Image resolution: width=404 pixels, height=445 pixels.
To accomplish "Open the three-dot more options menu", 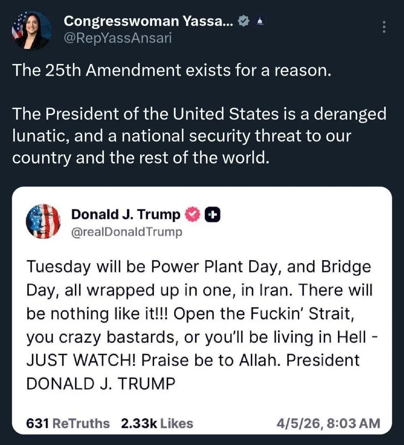I will (384, 27).
